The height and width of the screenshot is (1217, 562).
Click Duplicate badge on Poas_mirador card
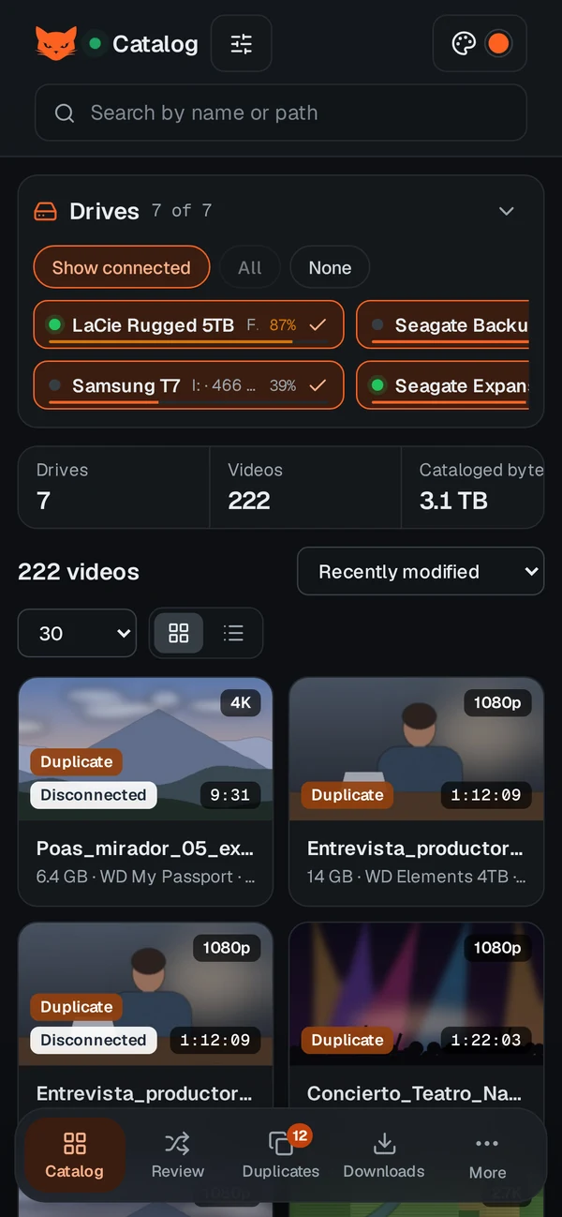77,762
